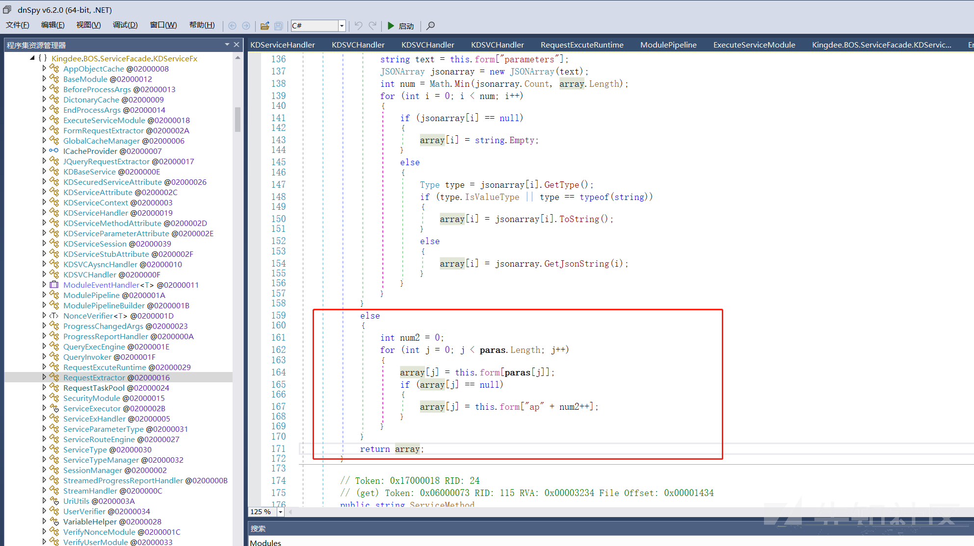The height and width of the screenshot is (546, 974).
Task: Click the navigate forward arrow icon
Action: pyautogui.click(x=246, y=25)
